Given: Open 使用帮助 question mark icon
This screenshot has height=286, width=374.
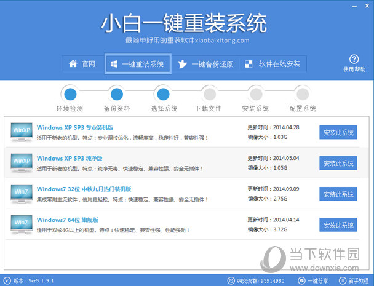Looking at the screenshot, I should (354, 59).
